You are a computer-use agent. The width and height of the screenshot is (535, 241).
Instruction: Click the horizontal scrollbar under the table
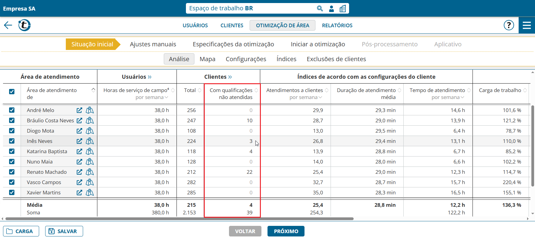[x=179, y=219]
